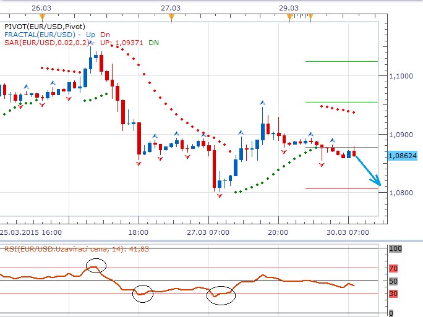Click the 1,1000 price axis label
The image size is (423, 317).
pyautogui.click(x=401, y=76)
